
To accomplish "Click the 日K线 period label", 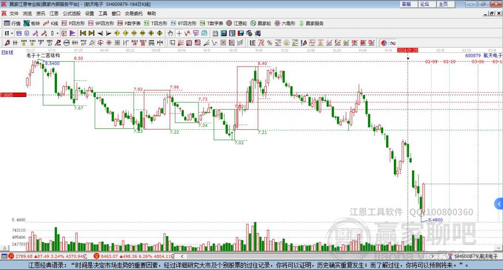I will point(7,52).
